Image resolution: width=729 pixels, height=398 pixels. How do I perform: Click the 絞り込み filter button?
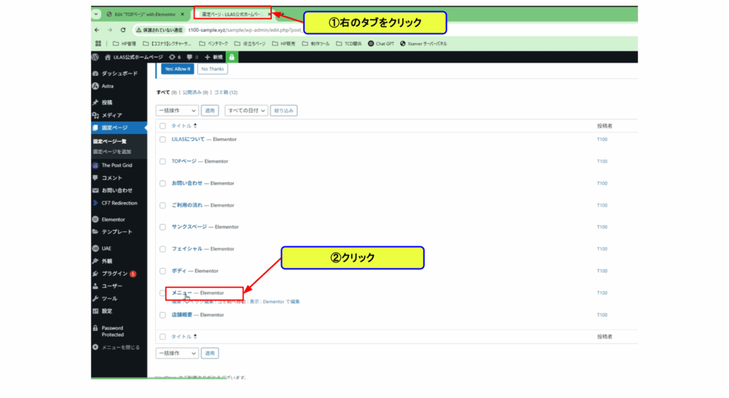283,110
